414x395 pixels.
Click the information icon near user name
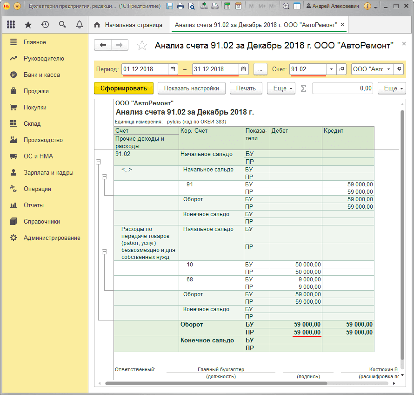click(367, 6)
